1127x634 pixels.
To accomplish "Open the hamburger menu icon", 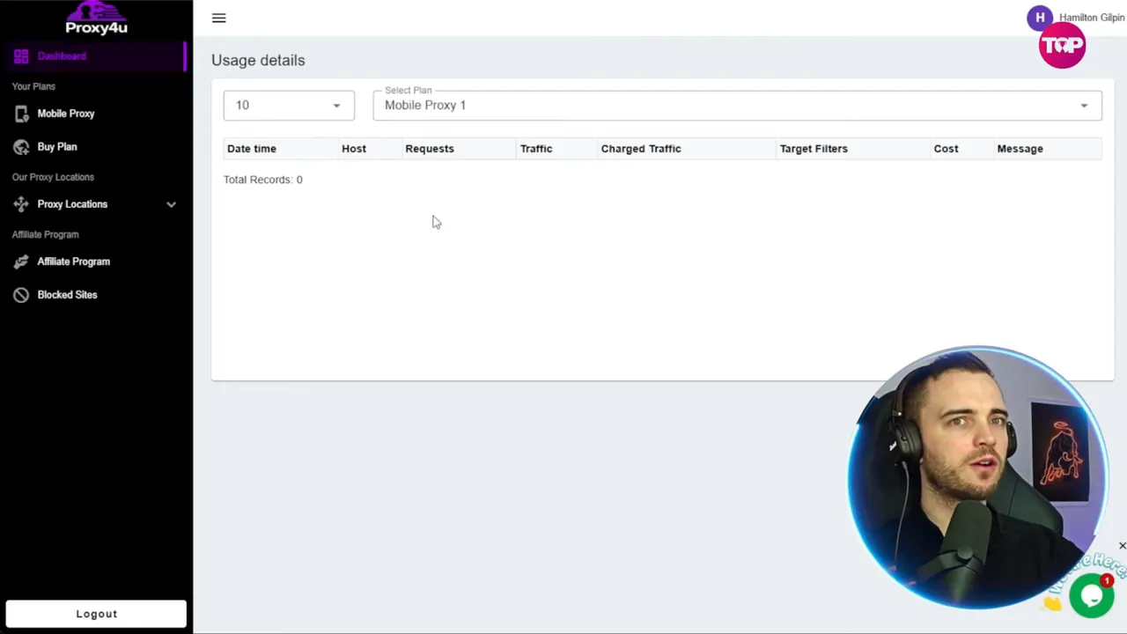I will click(x=219, y=18).
